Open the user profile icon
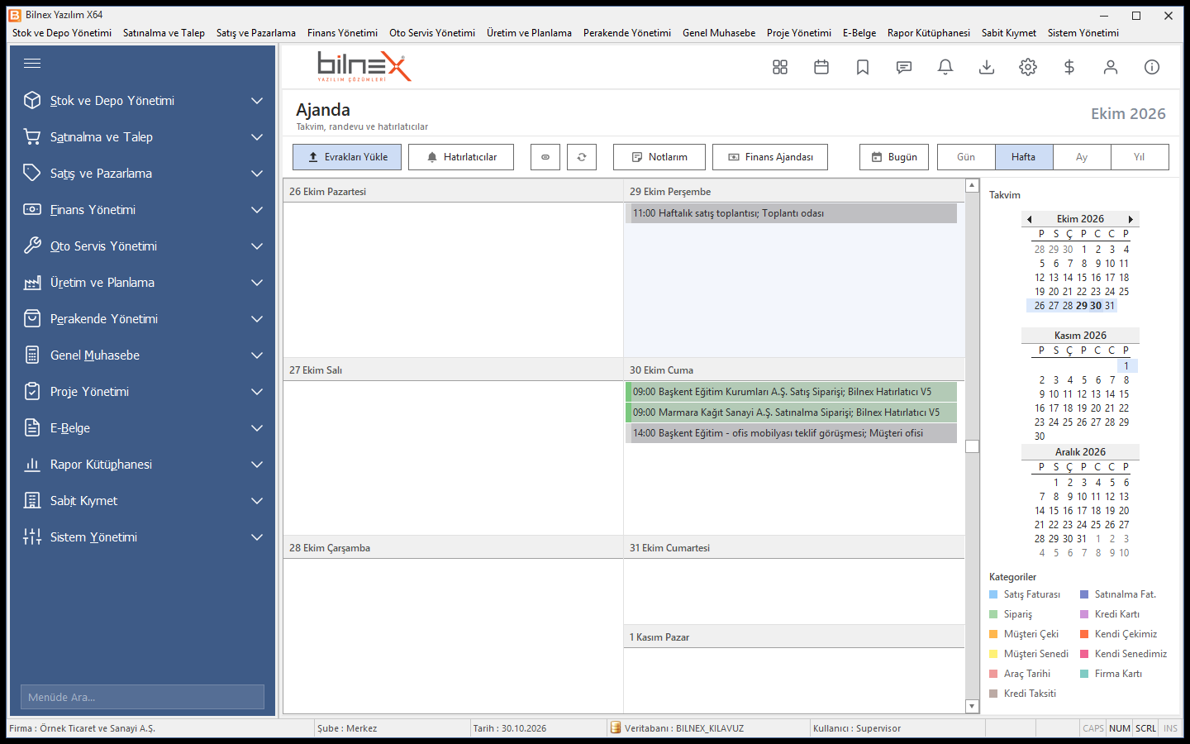 pos(1111,67)
